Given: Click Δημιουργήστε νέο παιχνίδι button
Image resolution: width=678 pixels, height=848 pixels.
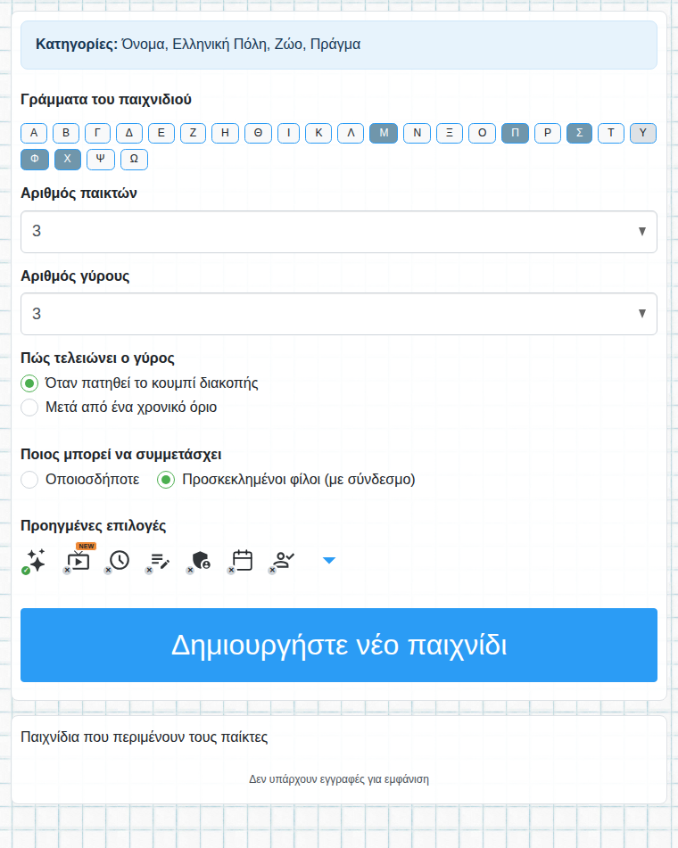Looking at the screenshot, I should (x=339, y=645).
